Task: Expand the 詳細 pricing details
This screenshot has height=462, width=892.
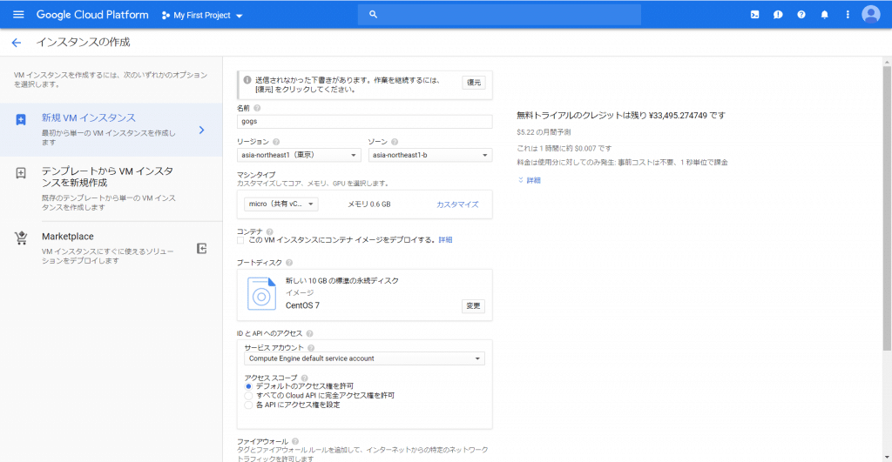Action: click(533, 180)
